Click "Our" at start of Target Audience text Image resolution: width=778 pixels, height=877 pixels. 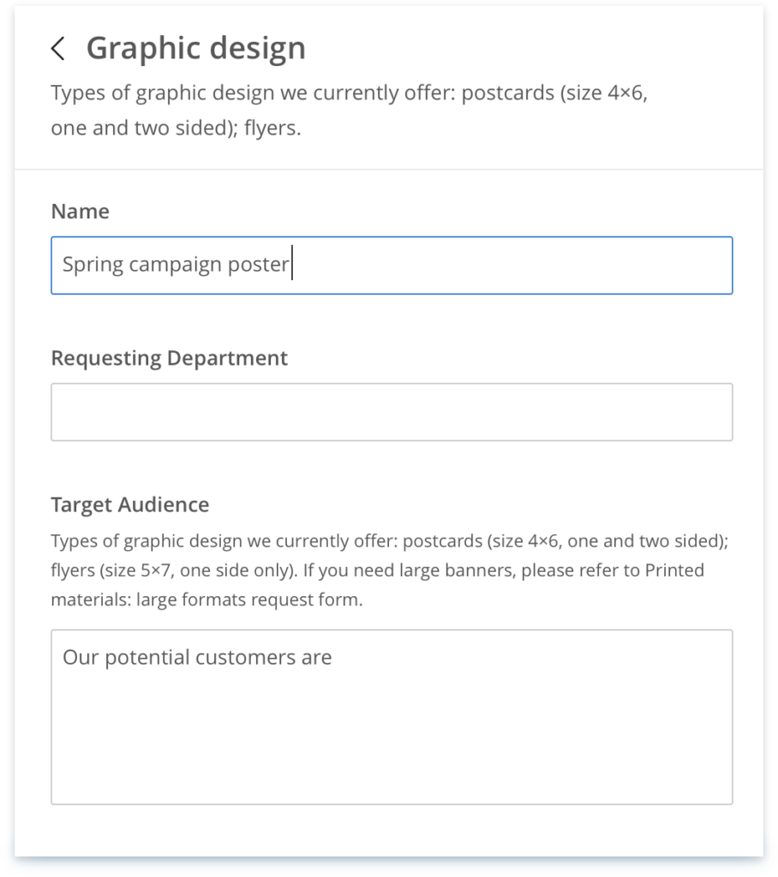click(80, 658)
